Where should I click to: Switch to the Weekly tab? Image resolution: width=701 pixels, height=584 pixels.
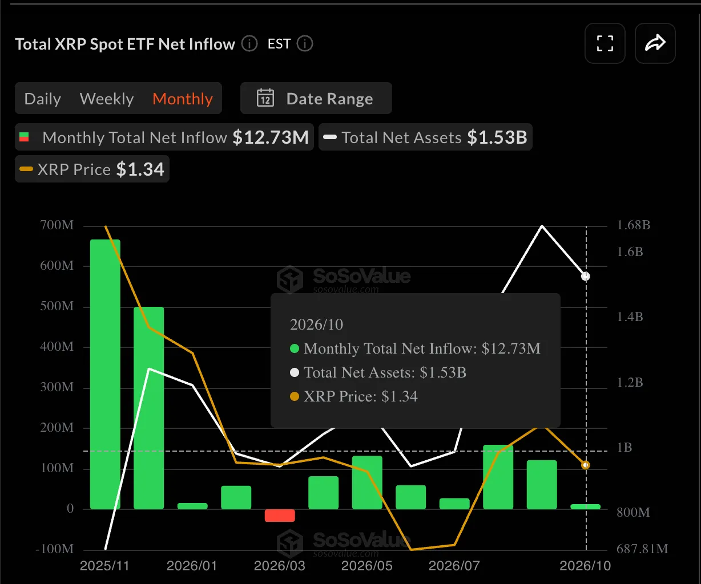pos(107,99)
